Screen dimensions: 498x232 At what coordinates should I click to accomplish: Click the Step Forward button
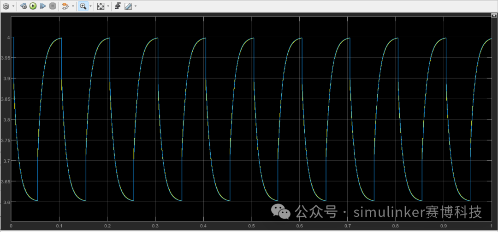(43, 6)
